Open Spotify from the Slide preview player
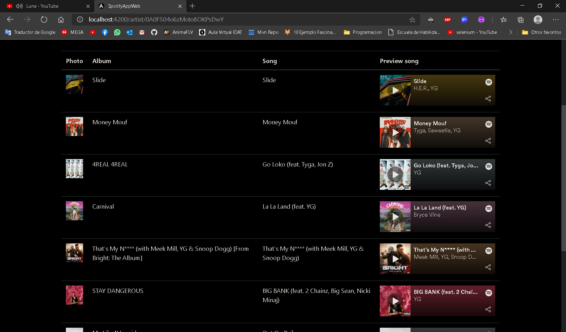The height and width of the screenshot is (332, 566). pyautogui.click(x=489, y=82)
